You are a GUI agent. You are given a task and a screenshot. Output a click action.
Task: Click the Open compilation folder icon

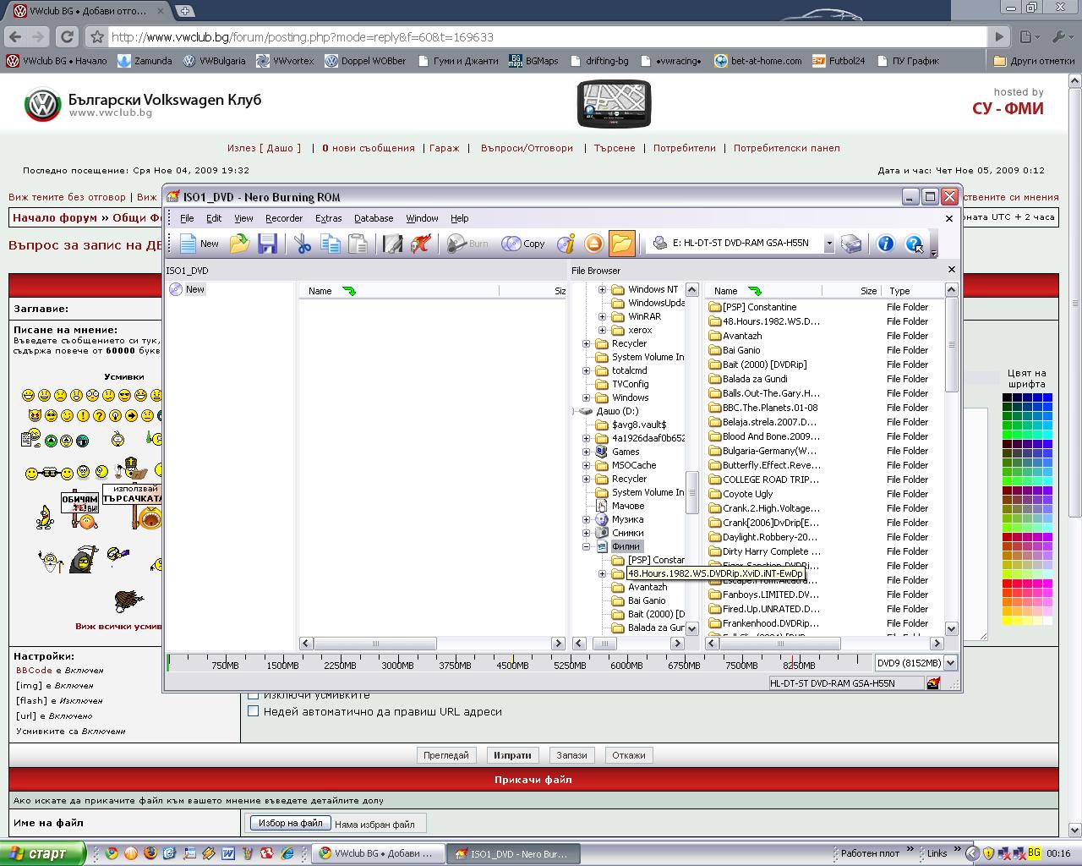click(x=239, y=244)
